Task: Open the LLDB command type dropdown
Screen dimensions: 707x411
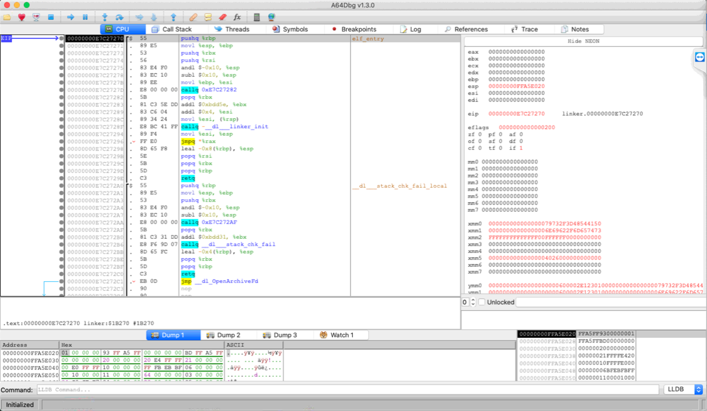Action: coord(683,390)
